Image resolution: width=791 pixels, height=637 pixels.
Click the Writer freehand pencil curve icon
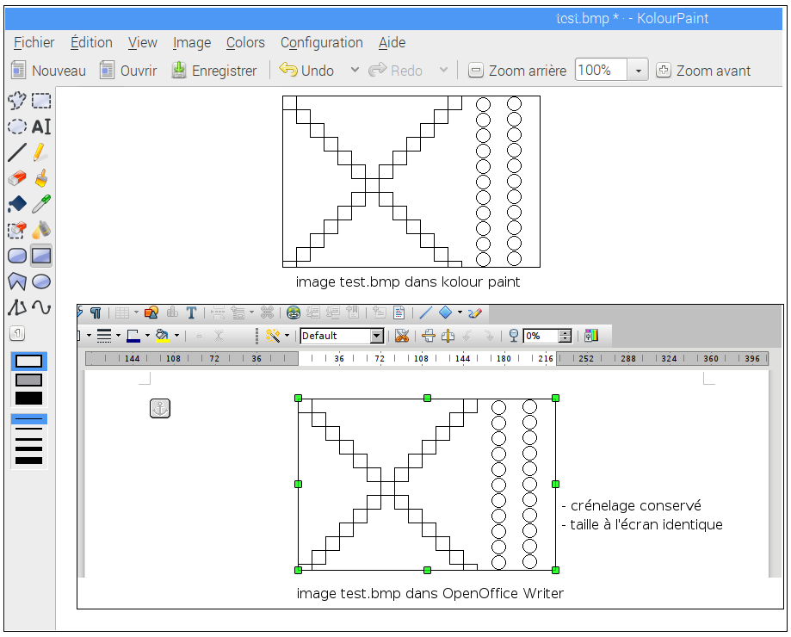click(475, 313)
